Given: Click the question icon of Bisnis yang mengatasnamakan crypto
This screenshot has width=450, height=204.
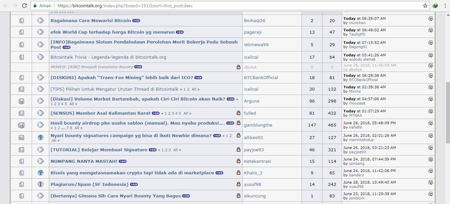Looking at the screenshot, I should click(x=41, y=173).
